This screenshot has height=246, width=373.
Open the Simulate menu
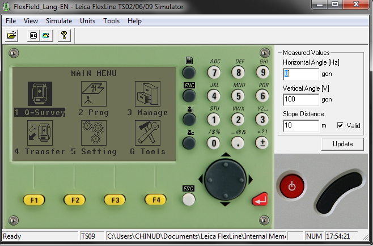[59, 21]
